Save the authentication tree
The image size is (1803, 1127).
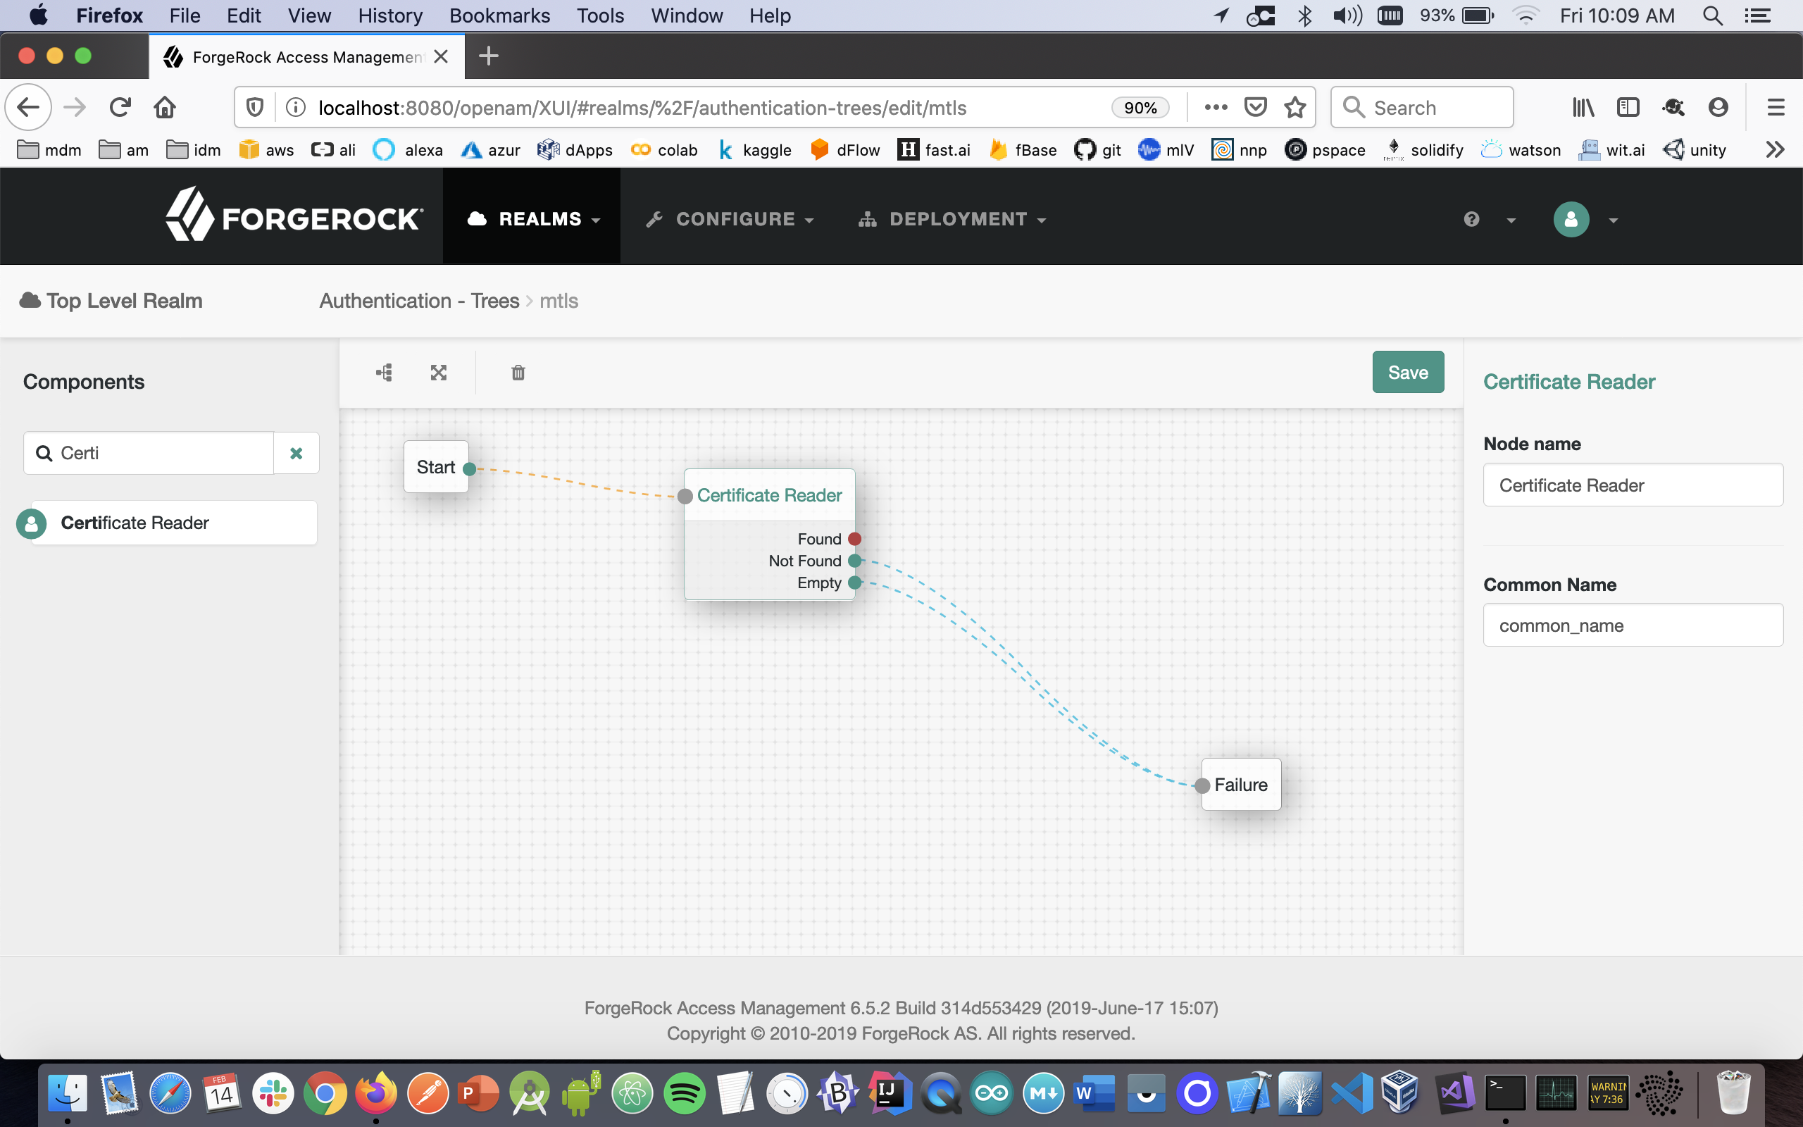click(x=1407, y=372)
